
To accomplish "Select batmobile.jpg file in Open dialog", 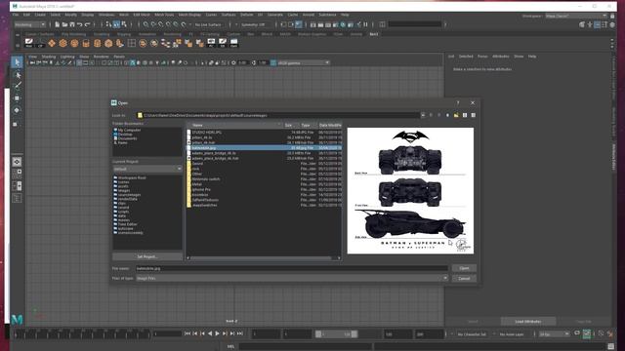I will [264, 147].
